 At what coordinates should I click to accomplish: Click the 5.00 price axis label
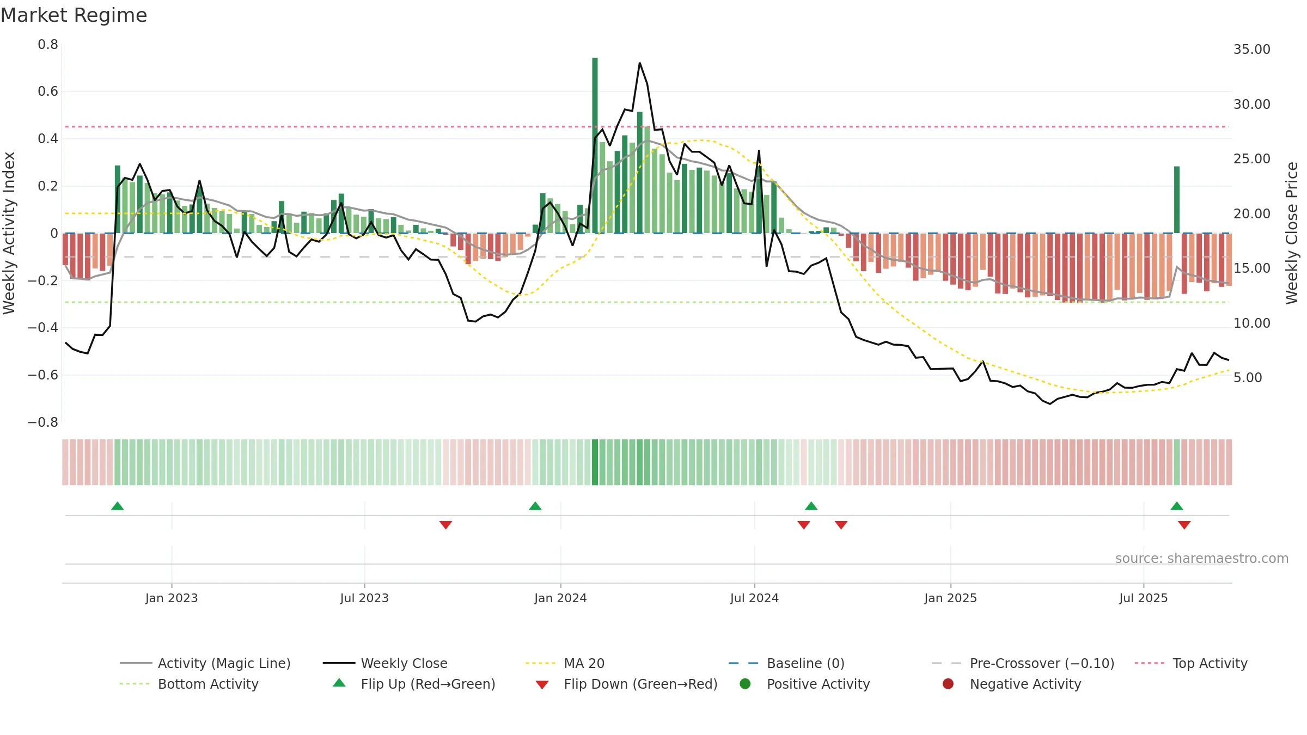tap(1248, 378)
